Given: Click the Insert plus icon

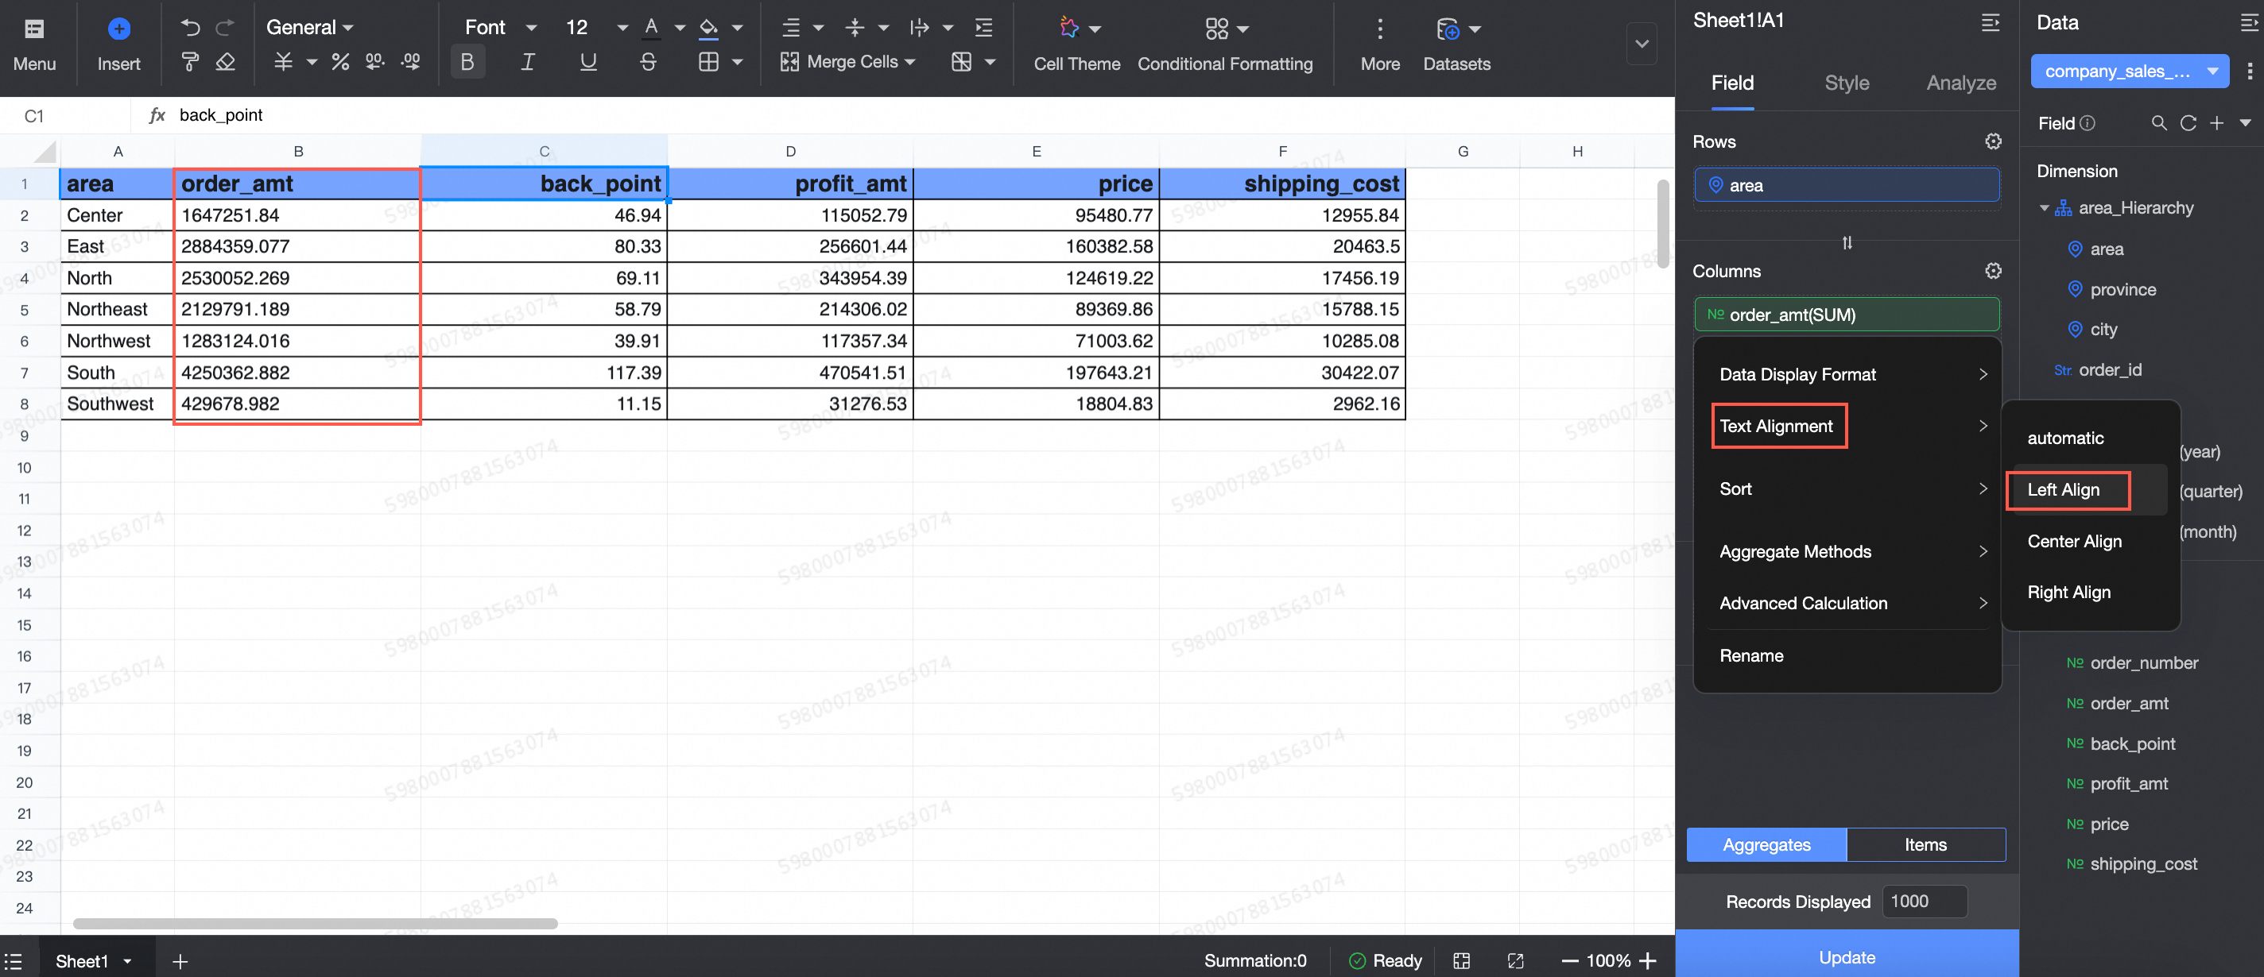Looking at the screenshot, I should click(118, 29).
